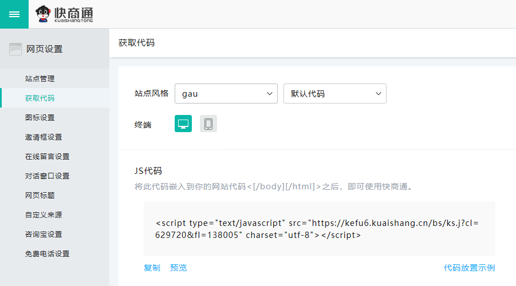Open the gau site style dropdown
516x286 pixels.
pos(226,94)
